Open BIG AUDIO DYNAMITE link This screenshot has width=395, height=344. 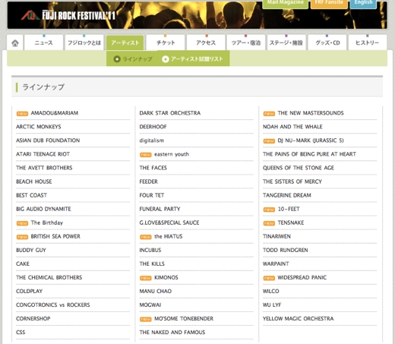(43, 209)
